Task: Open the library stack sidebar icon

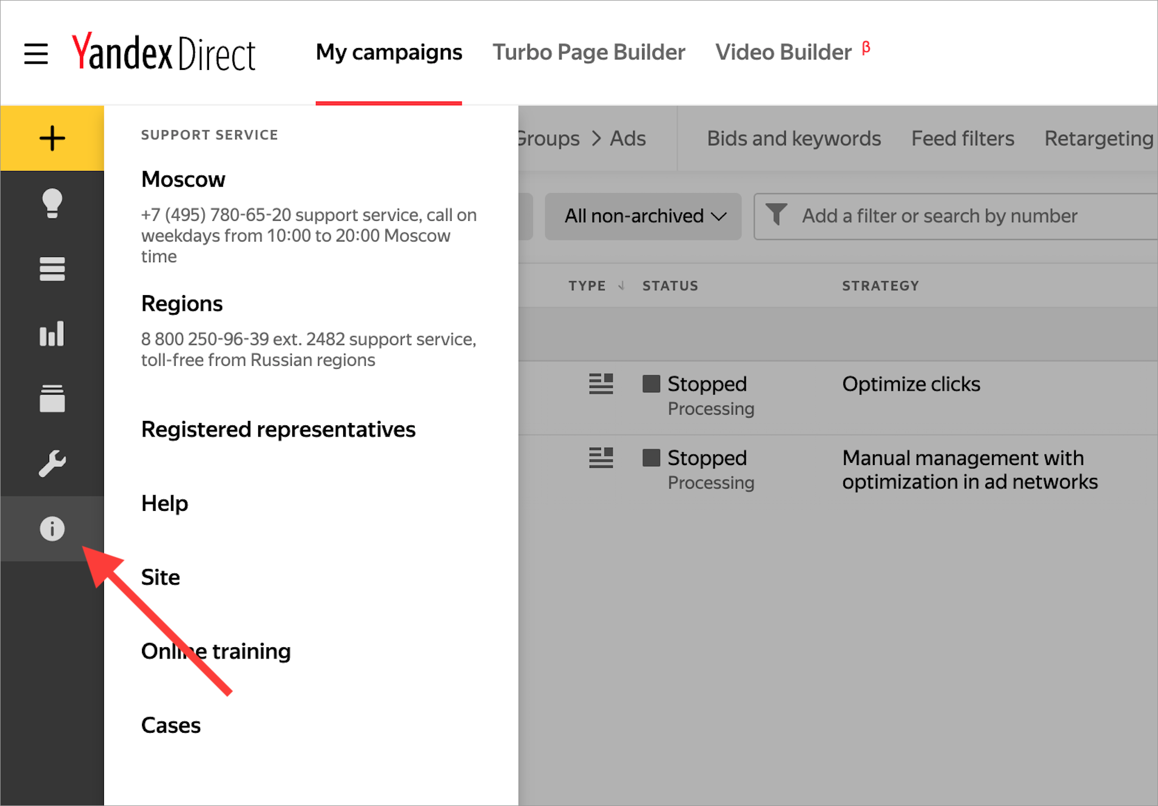Action: tap(52, 399)
